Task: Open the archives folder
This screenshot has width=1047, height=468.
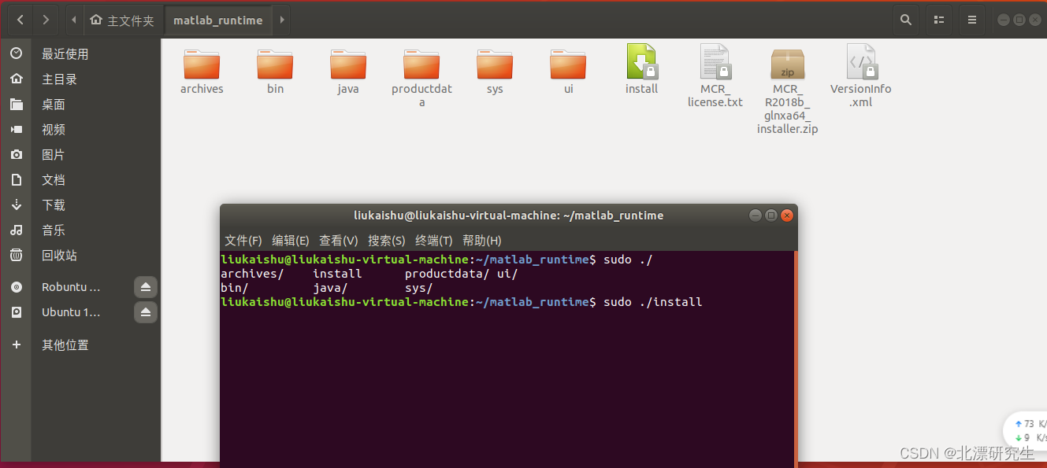Action: pyautogui.click(x=202, y=67)
